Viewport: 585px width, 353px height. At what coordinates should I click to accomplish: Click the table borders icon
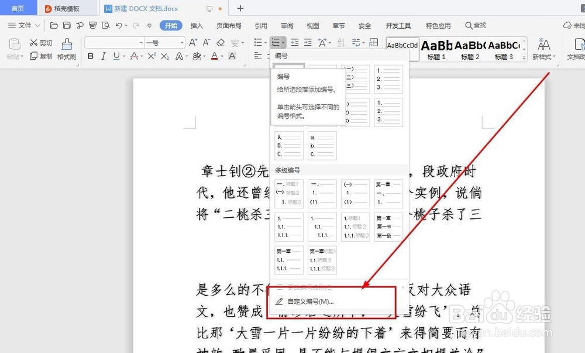coord(373,43)
